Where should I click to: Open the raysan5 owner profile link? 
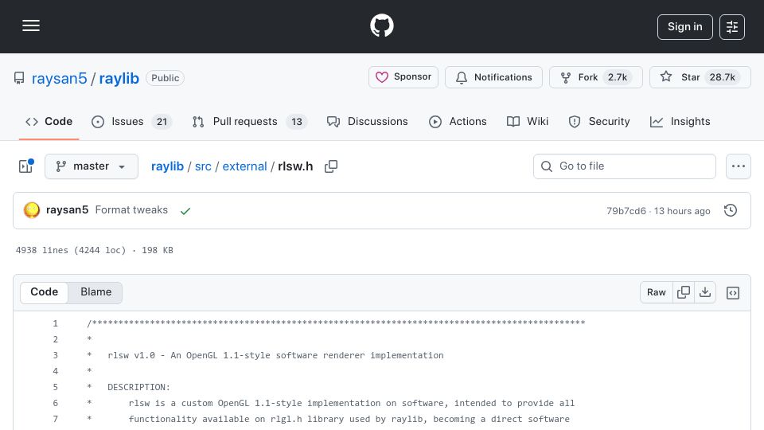click(x=59, y=78)
